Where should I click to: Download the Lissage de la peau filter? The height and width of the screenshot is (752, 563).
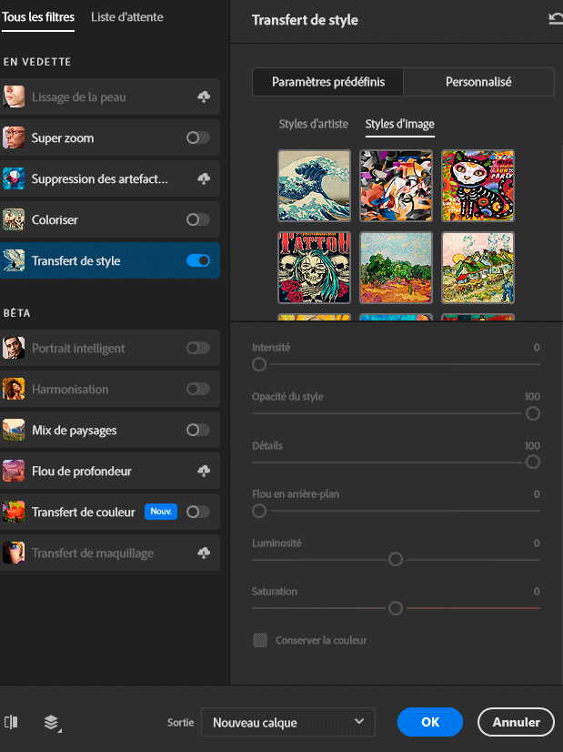point(204,97)
